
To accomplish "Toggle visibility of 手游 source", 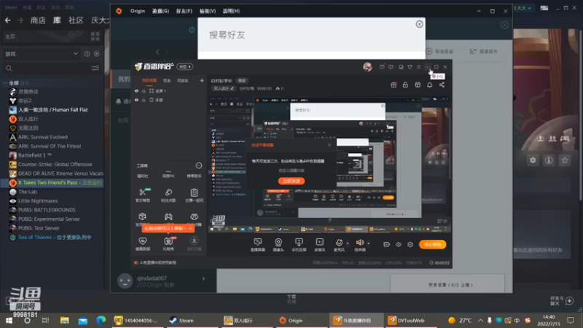I will [136, 100].
